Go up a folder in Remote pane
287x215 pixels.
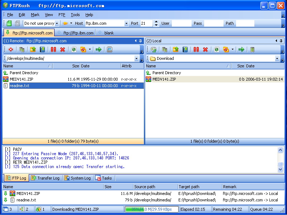click(33, 49)
